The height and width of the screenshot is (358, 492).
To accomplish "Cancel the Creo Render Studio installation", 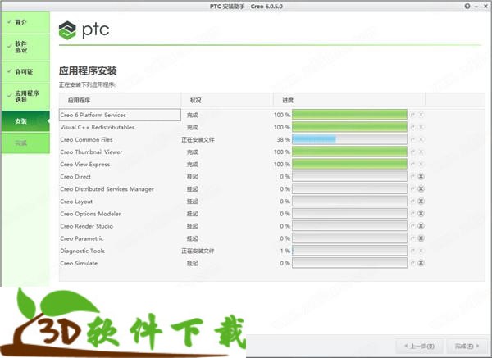I will (x=421, y=226).
